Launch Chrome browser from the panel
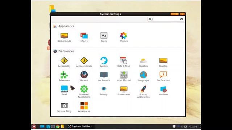Viewport: 232px width, 130px height. pyautogui.click(x=58, y=126)
